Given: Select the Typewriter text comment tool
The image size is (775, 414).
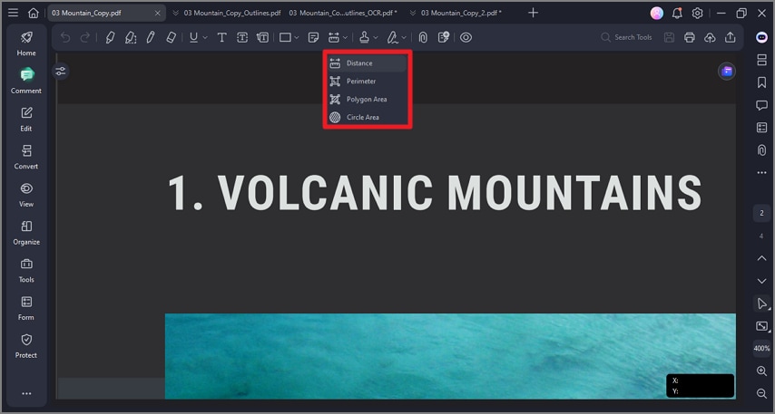Looking at the screenshot, I should point(222,37).
